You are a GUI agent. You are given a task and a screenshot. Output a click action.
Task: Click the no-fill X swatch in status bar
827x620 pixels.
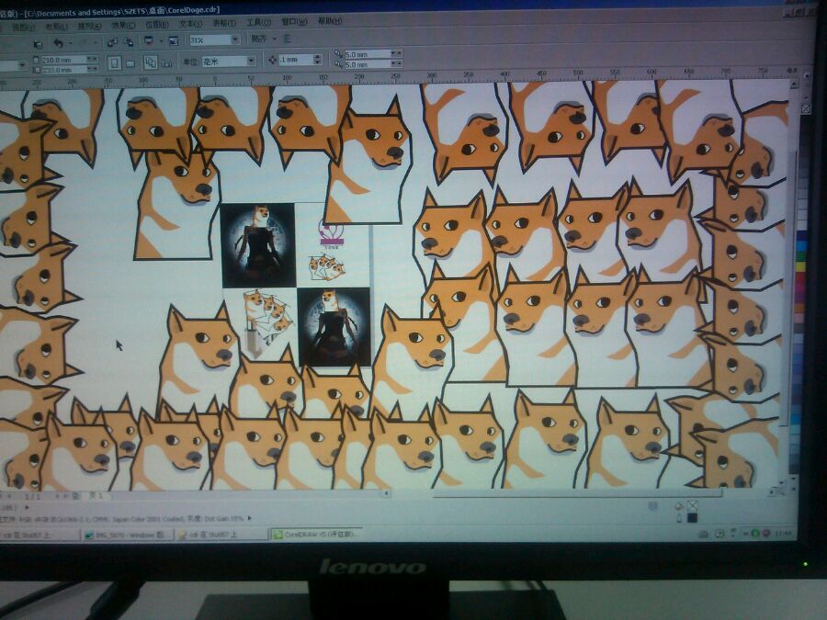[x=692, y=505]
